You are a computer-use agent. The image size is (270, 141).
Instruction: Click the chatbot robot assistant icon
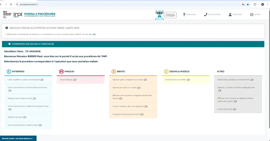click(x=160, y=14)
